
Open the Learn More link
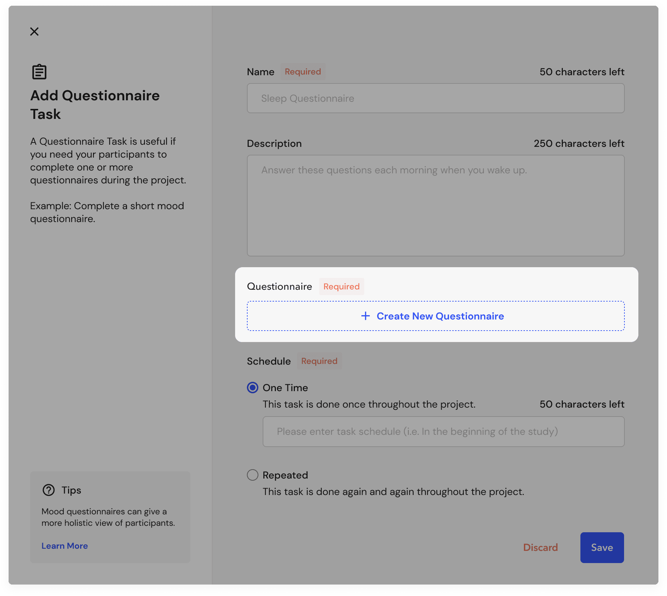tap(65, 545)
